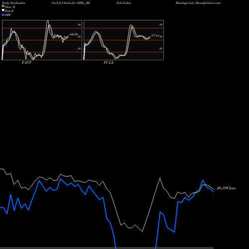Click the 26.59Close price label
The width and height of the screenshot is (249, 249).
click(x=226, y=188)
